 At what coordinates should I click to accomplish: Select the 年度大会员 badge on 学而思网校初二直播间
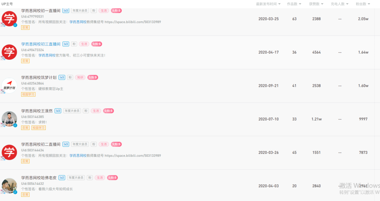[x=80, y=144]
